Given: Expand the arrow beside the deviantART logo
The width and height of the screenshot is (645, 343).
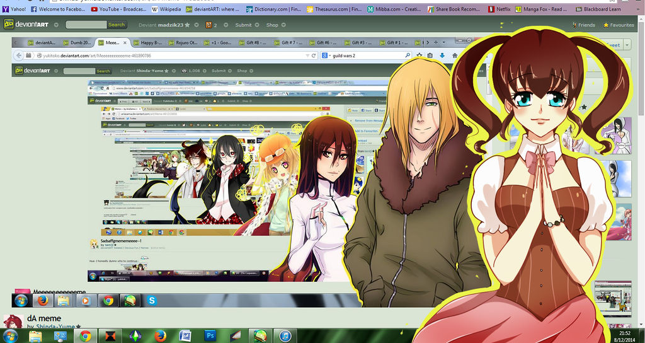Looking at the screenshot, I should point(56,25).
